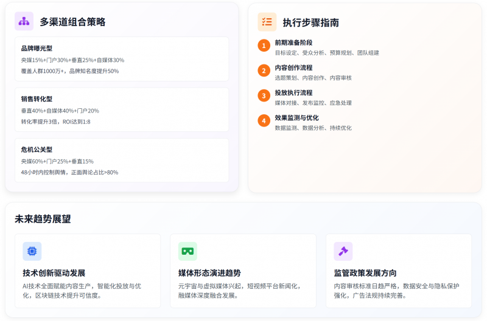487x321 pixels.
Task: Click the orange step 4 circle
Action: point(264,120)
